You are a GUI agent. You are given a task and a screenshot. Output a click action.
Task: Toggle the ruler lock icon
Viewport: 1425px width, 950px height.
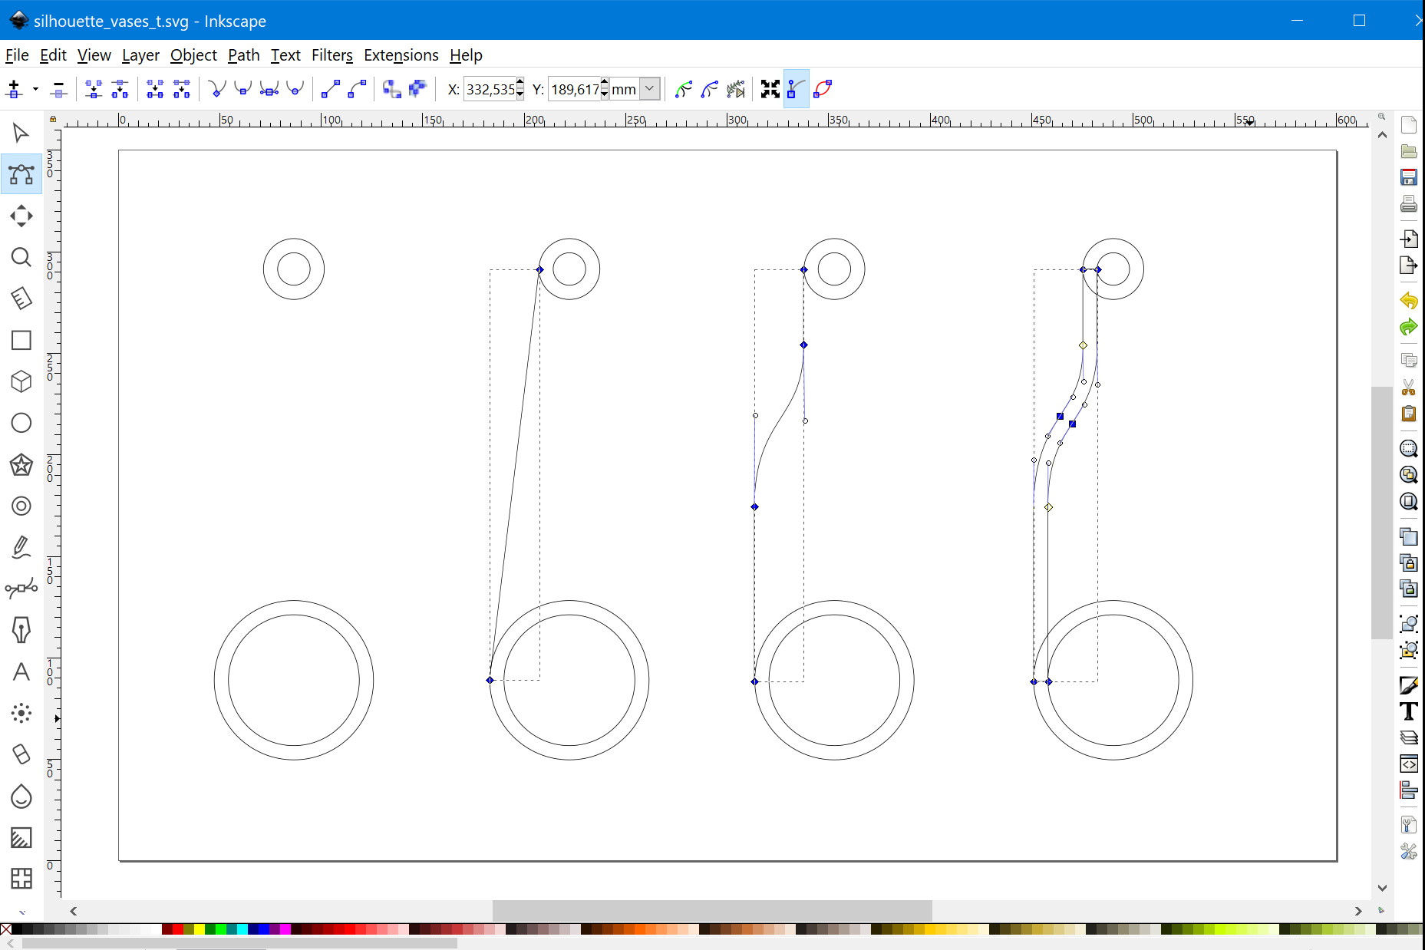point(52,119)
